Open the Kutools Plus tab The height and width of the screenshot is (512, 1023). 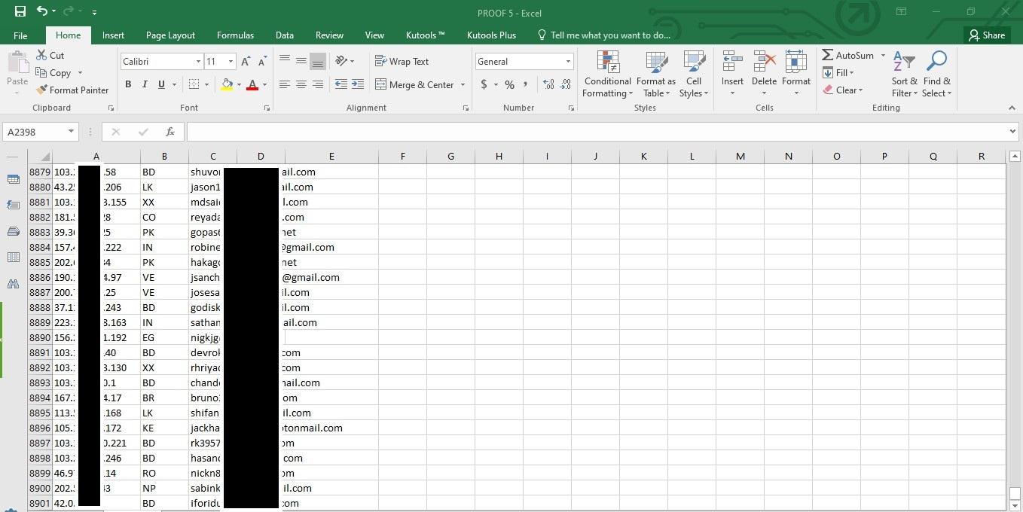tap(491, 35)
